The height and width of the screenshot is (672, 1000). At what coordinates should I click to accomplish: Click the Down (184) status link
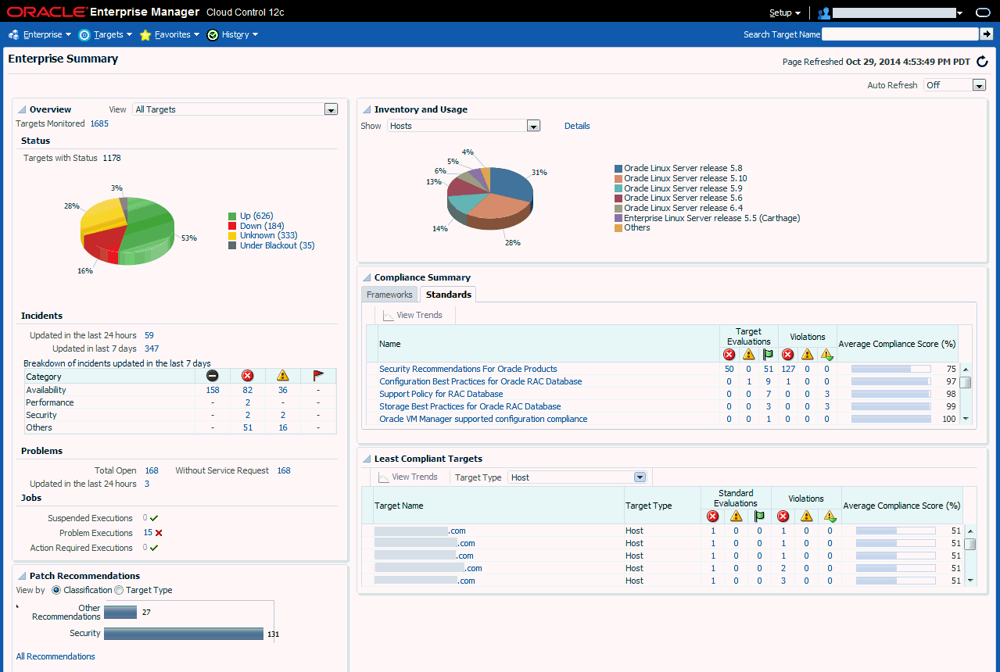pyautogui.click(x=262, y=226)
